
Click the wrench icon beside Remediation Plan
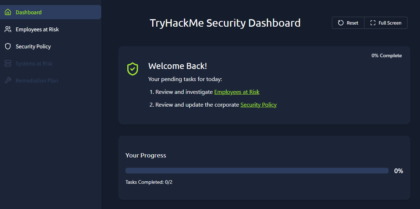pyautogui.click(x=8, y=81)
